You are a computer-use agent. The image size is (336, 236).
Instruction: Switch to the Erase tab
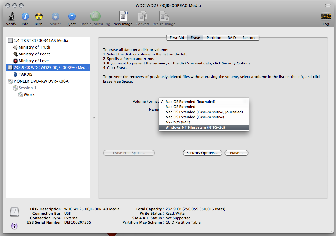[195, 38]
